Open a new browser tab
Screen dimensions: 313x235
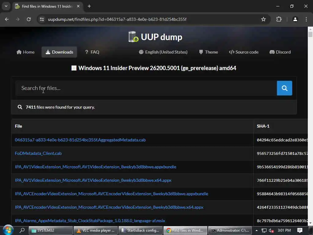(x=89, y=6)
